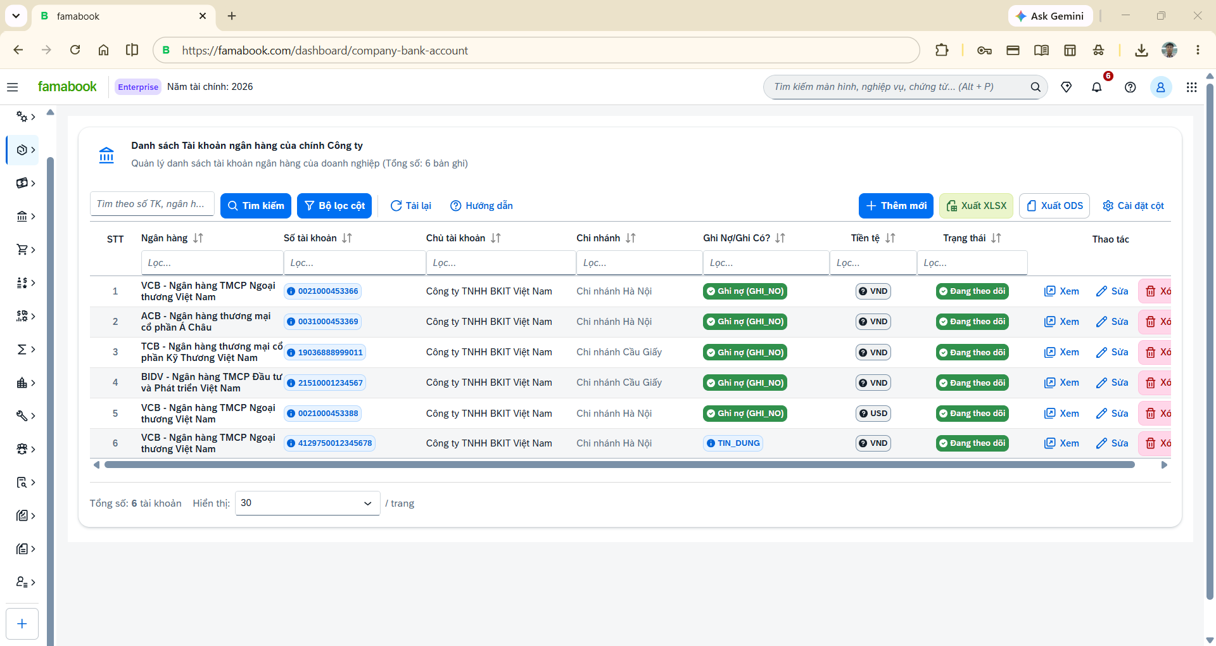Open browser downloads icon
Screen dimensions: 1216x646
click(x=1141, y=50)
